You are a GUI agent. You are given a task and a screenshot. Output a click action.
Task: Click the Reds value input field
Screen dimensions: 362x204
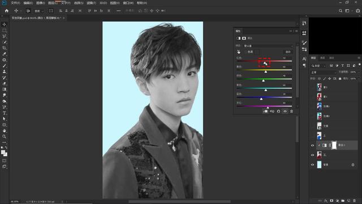point(287,58)
